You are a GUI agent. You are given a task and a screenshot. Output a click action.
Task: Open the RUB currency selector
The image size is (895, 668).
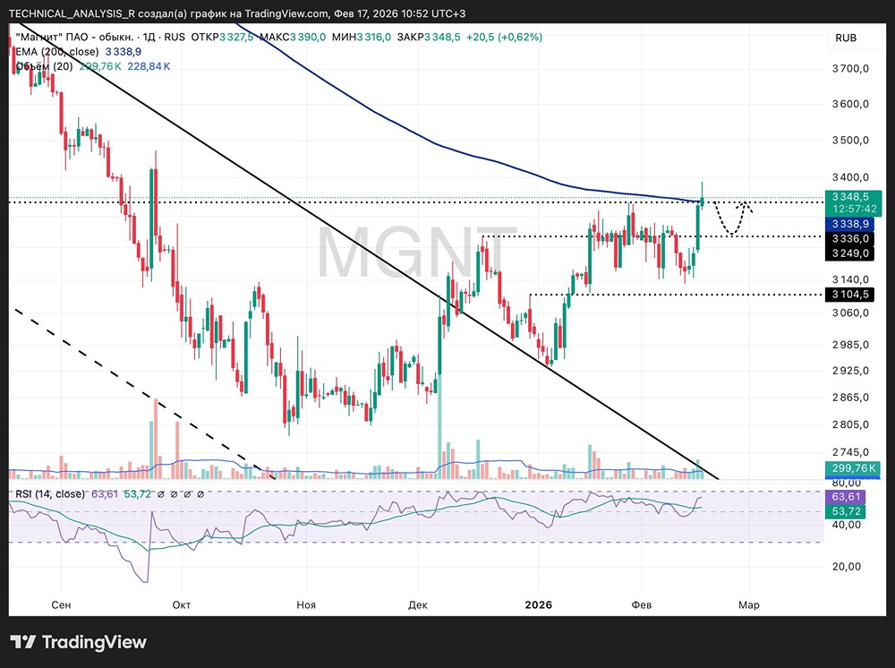(846, 38)
